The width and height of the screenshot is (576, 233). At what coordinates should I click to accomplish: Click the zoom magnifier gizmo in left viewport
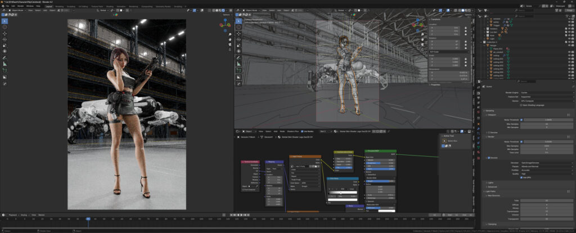(229, 34)
